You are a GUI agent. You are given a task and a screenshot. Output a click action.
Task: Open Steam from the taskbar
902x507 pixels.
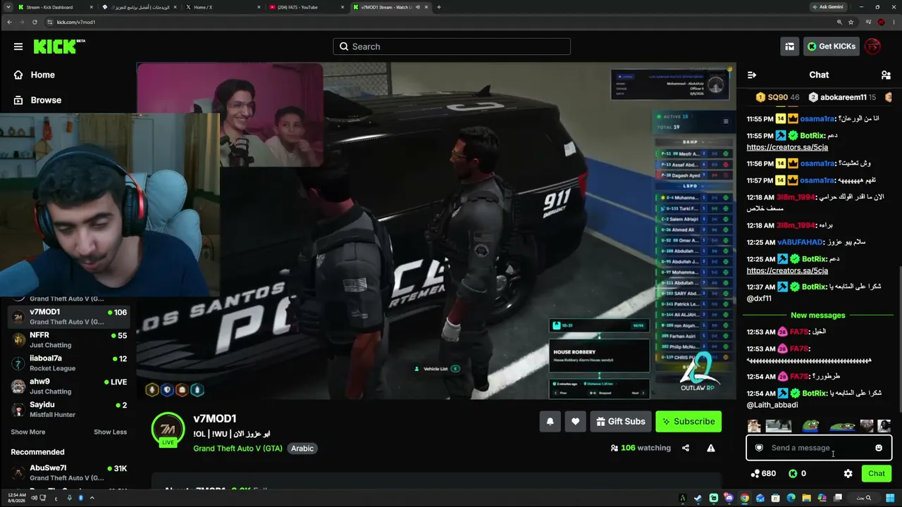pyautogui.click(x=698, y=498)
